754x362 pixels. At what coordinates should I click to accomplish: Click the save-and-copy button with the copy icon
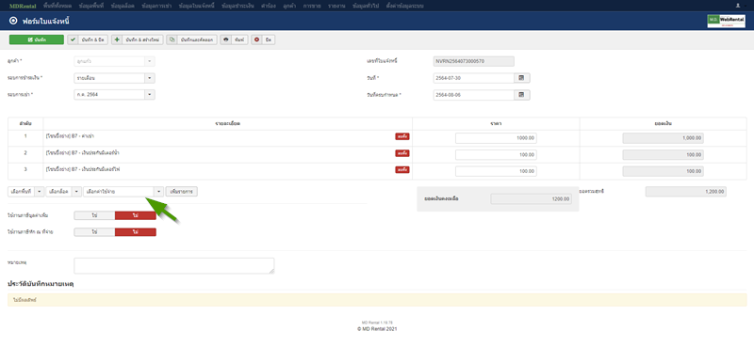[192, 39]
